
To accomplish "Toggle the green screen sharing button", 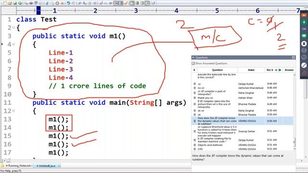I will click(x=304, y=36).
